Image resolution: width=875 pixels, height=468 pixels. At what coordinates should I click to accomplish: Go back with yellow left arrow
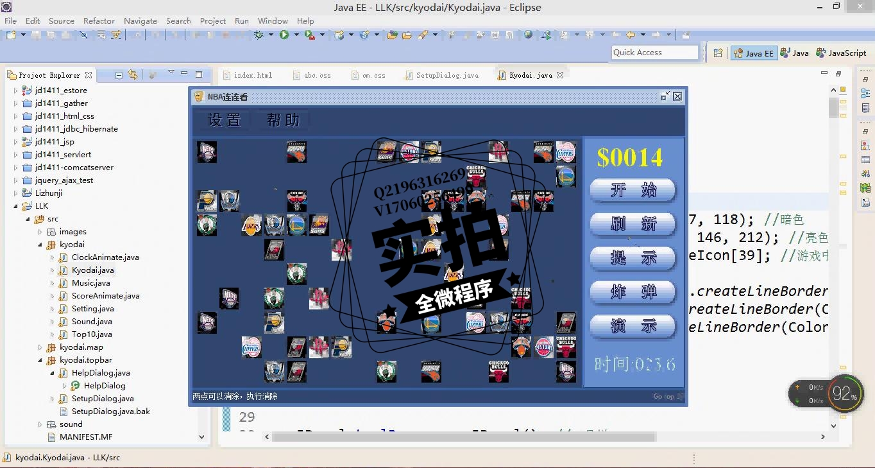coord(630,35)
